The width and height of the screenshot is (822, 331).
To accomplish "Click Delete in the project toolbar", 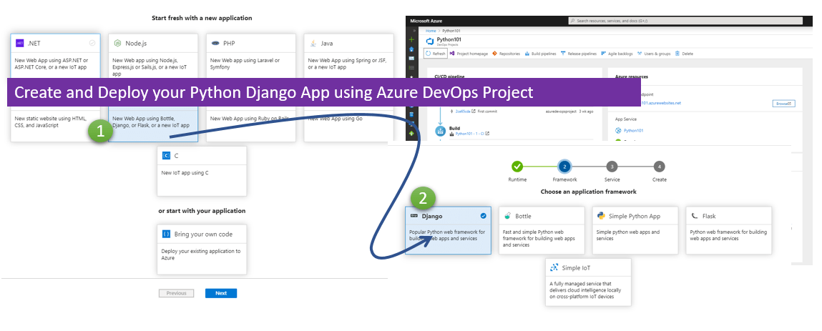I will (684, 54).
